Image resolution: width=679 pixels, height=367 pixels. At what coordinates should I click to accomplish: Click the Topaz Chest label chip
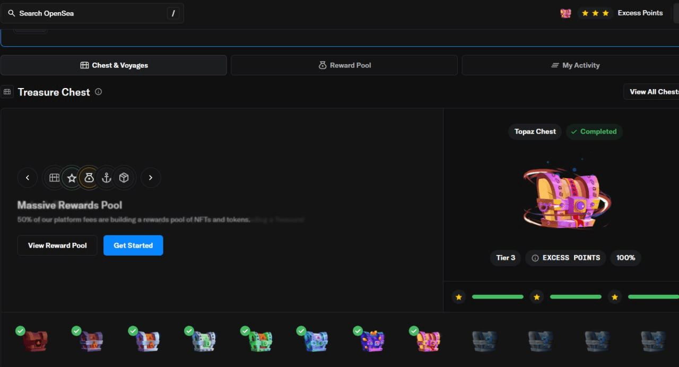click(x=535, y=132)
